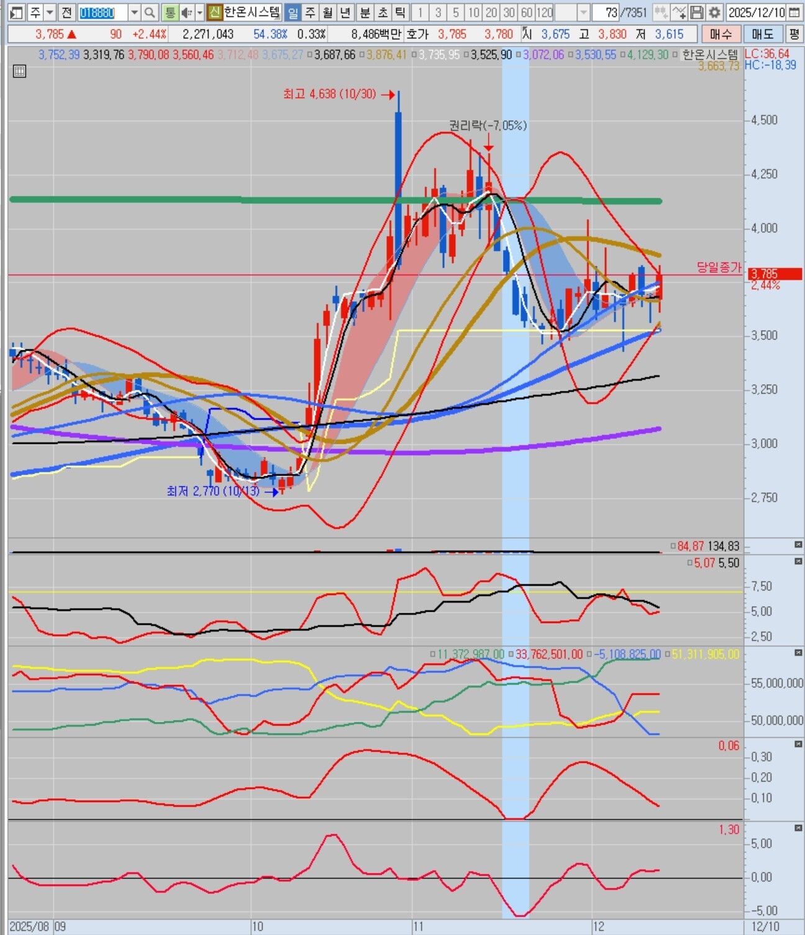The image size is (805, 935).
Task: Click the date field 2025/12/10
Action: coord(756,12)
